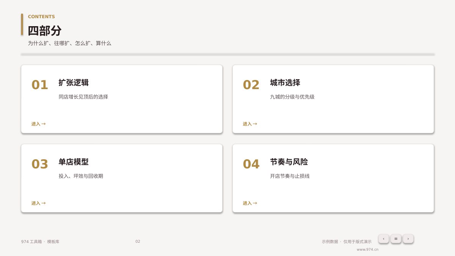Select the number 03 label
The height and width of the screenshot is (256, 455).
40,164
